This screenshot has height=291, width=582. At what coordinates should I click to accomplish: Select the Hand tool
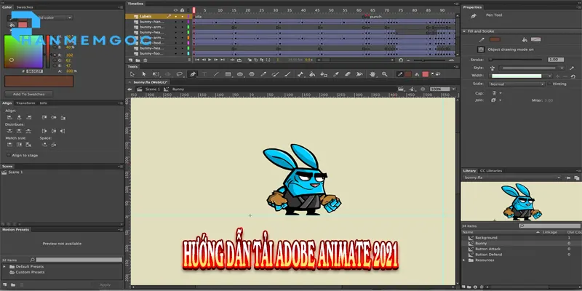(372, 74)
